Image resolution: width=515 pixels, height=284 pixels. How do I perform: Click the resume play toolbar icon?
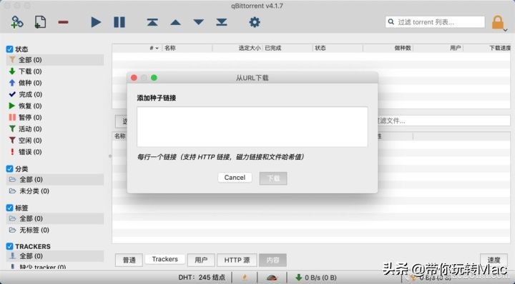pos(96,22)
